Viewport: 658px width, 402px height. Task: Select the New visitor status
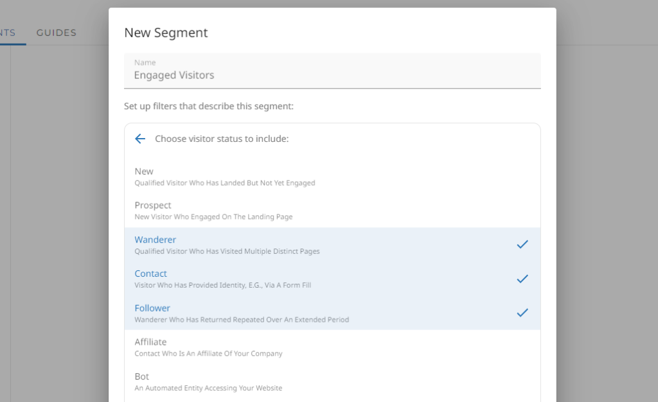144,171
